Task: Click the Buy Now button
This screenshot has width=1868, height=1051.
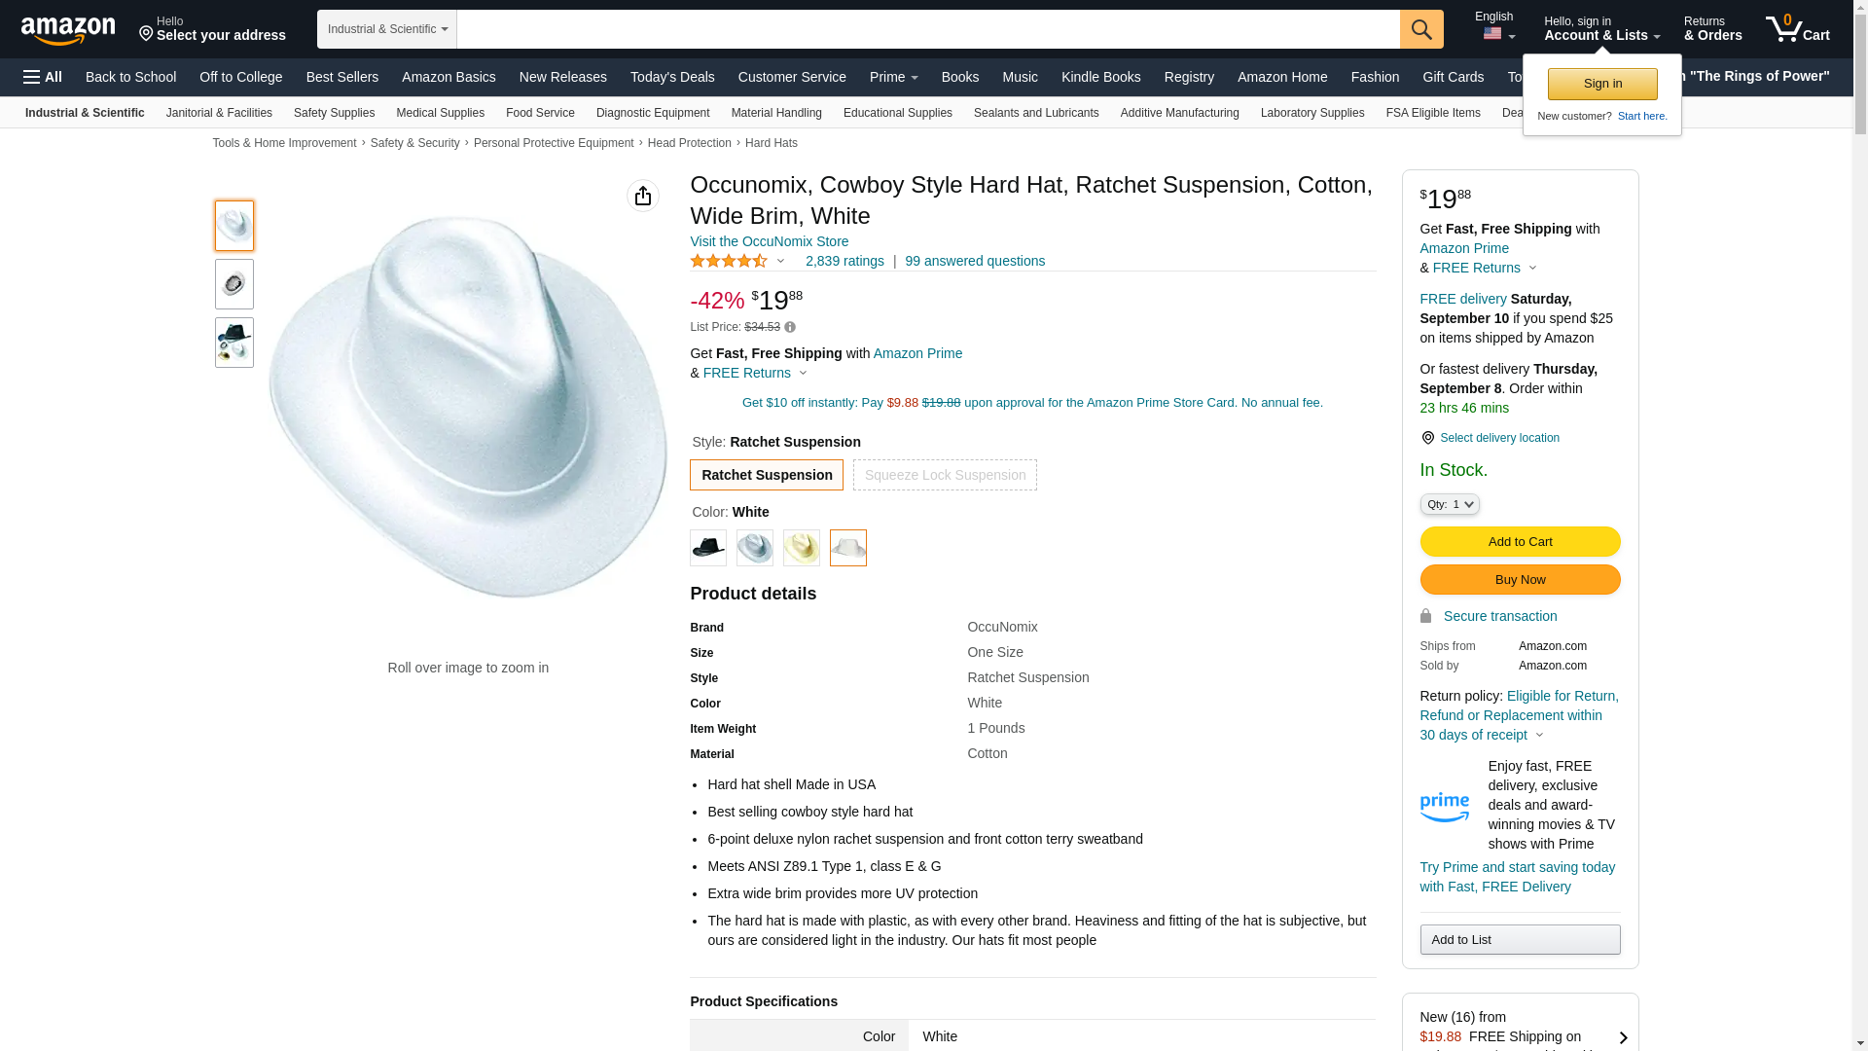Action: (x=1520, y=580)
